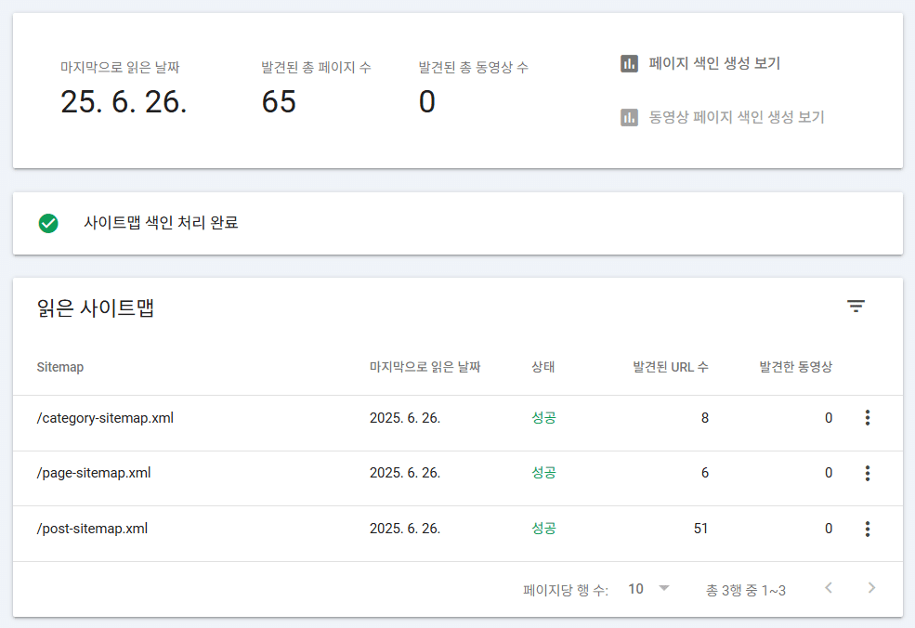This screenshot has height=628, width=915.
Task: Click the Sitemap column header
Action: [60, 367]
